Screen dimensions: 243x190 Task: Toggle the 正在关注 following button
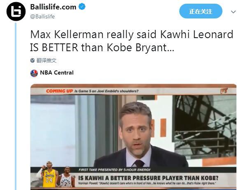(201, 11)
